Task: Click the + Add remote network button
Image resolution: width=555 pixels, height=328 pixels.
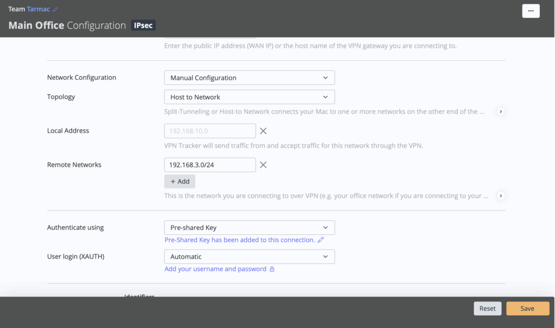Action: pos(179,181)
